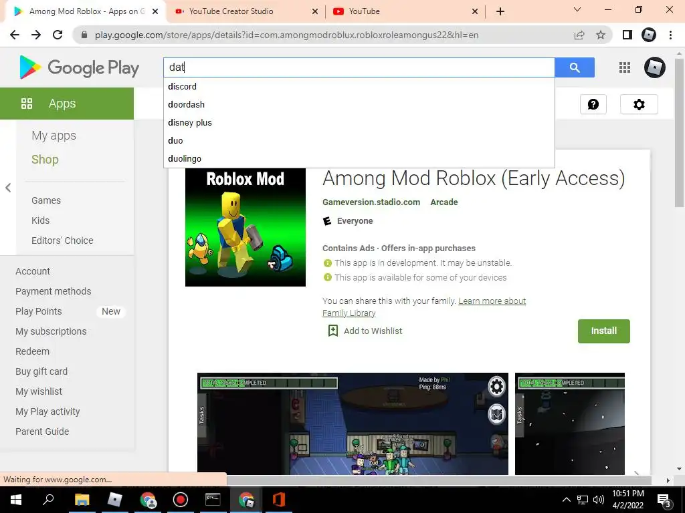Open Shop in sidebar
The image size is (685, 513).
pos(45,160)
